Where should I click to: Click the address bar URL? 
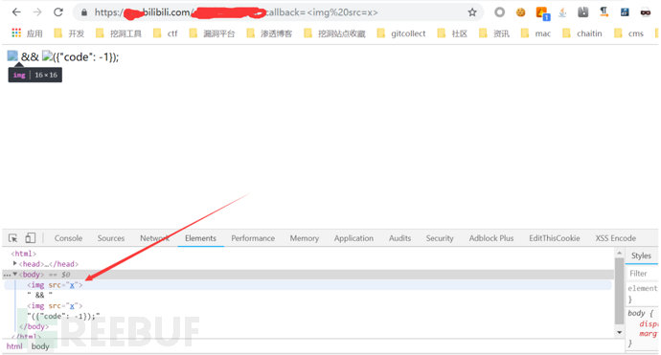(236, 12)
